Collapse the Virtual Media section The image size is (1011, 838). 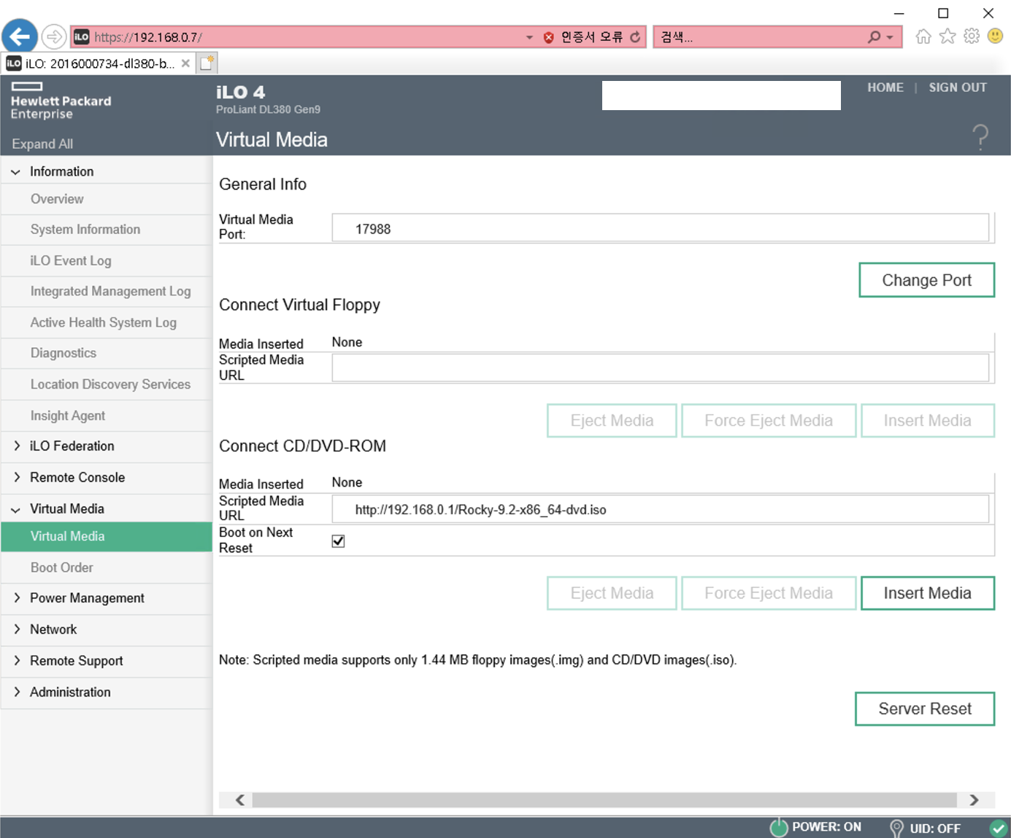click(x=16, y=510)
